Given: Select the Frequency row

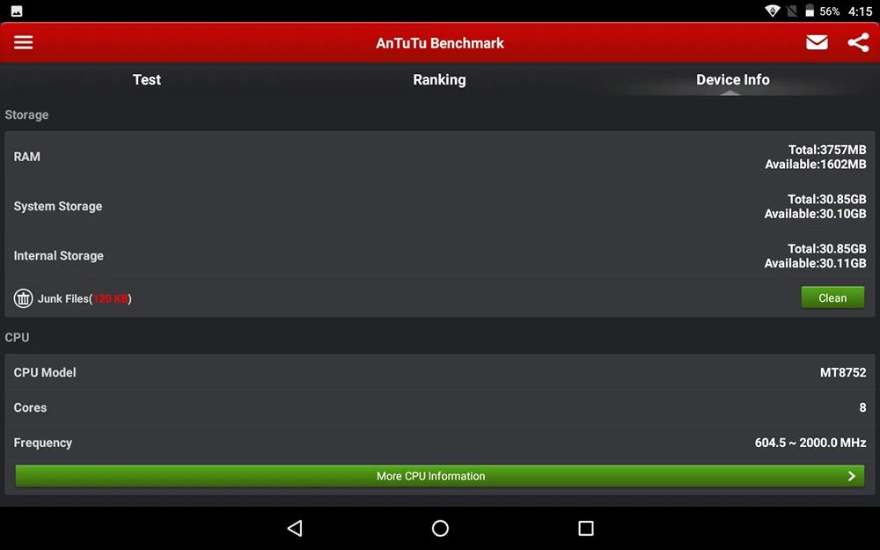Looking at the screenshot, I should (439, 443).
